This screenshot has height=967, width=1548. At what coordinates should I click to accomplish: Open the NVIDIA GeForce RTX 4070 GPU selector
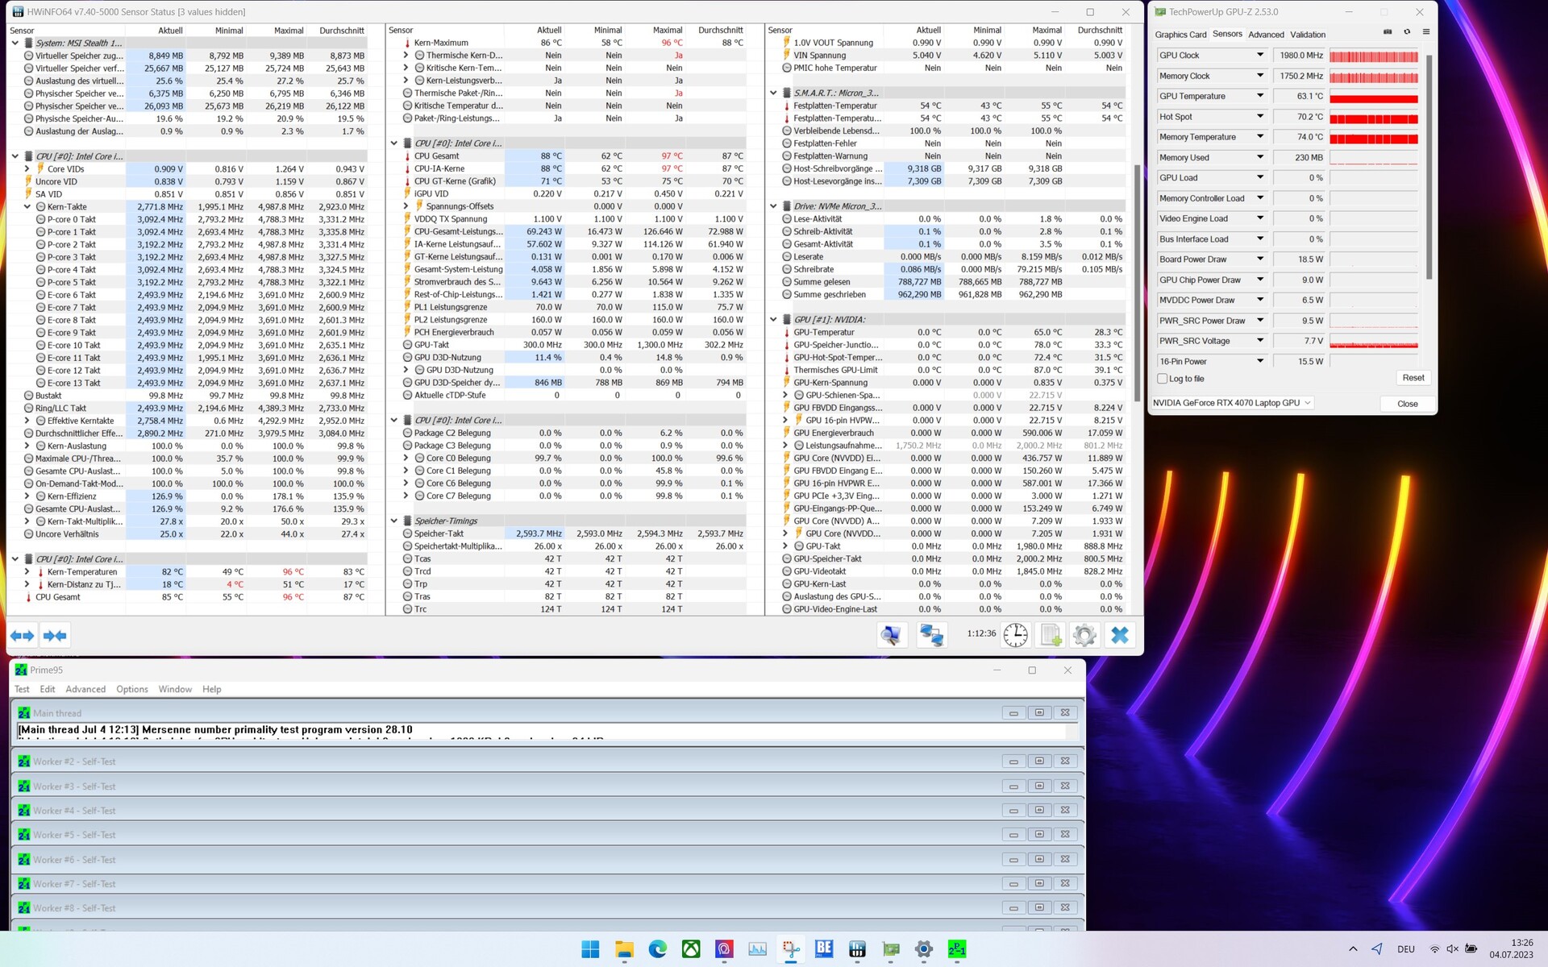(x=1232, y=403)
